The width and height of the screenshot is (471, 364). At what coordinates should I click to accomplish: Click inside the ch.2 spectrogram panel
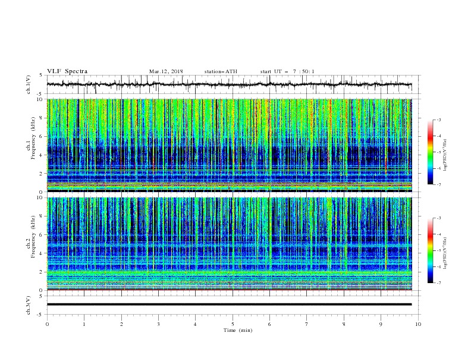pyautogui.click(x=229, y=244)
